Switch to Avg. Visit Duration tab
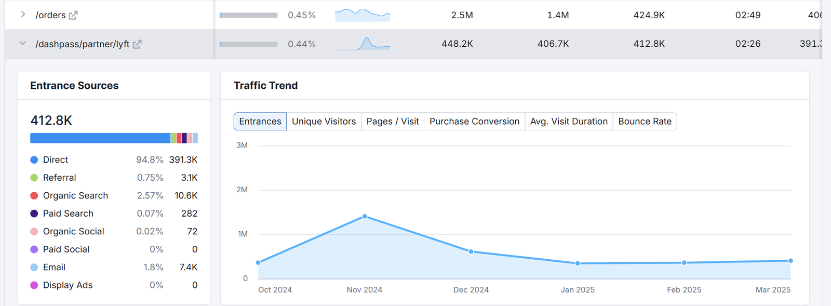Screen dimensions: 831x306 click(569, 122)
